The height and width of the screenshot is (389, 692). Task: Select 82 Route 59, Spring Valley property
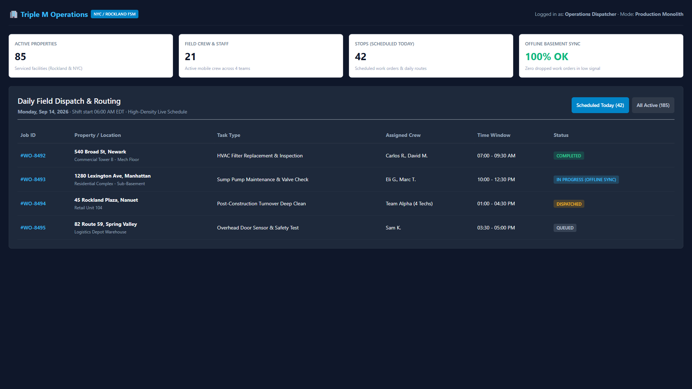[106, 224]
